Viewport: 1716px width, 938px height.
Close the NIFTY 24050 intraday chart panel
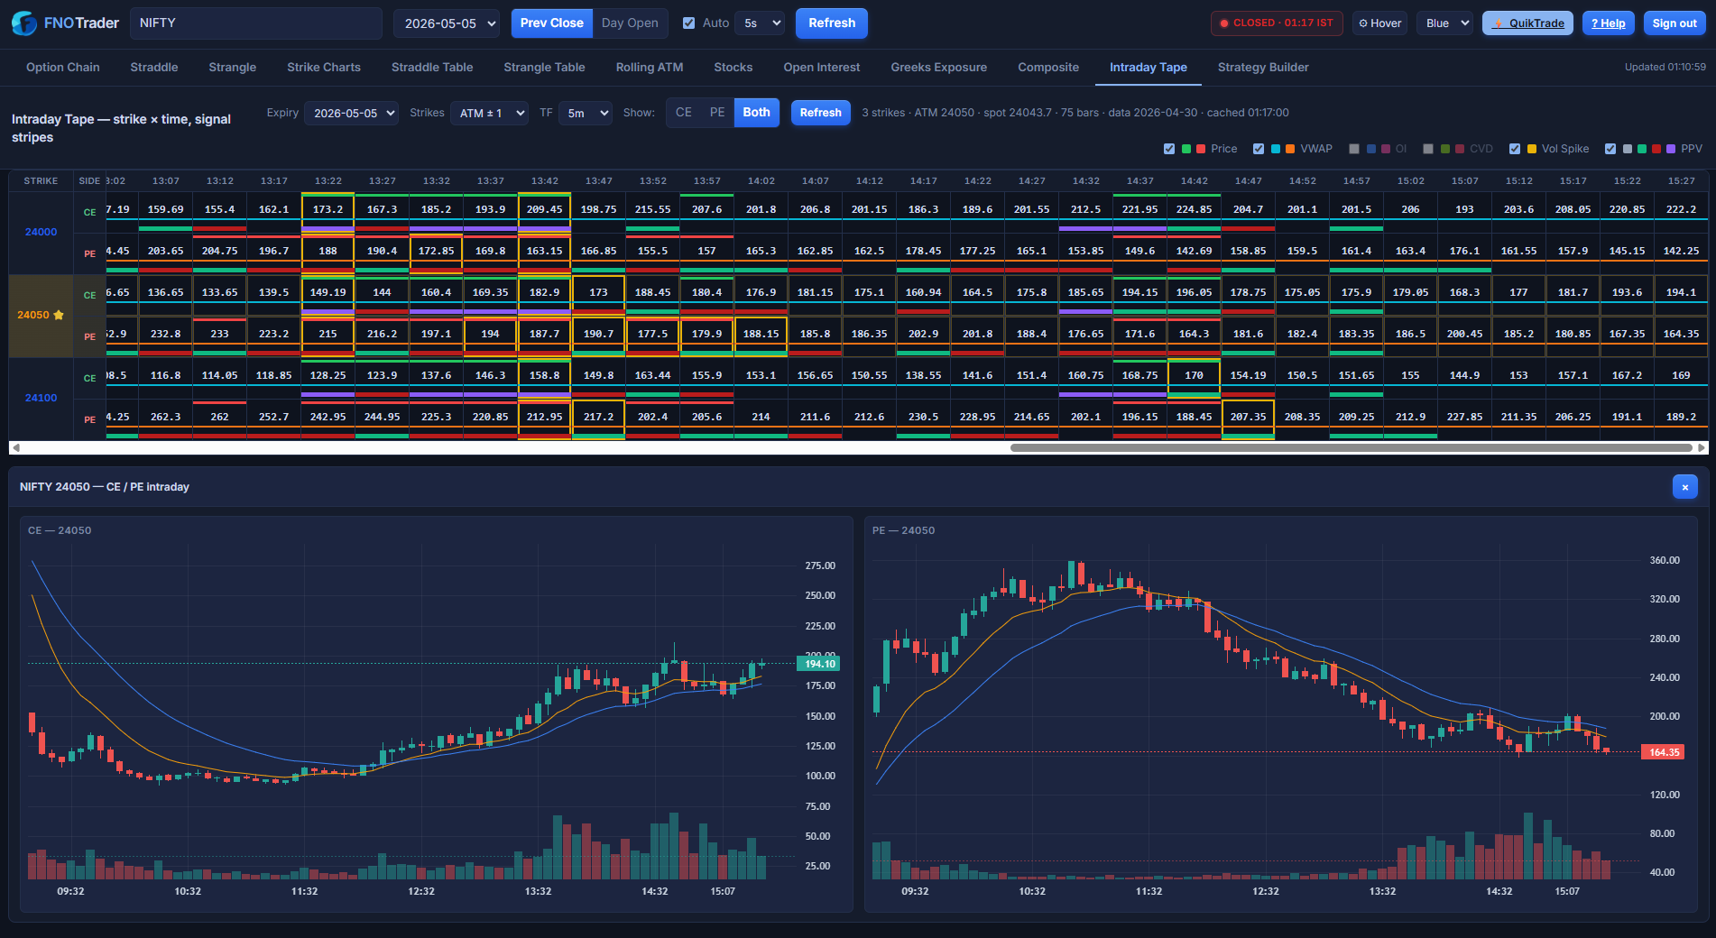(x=1684, y=487)
